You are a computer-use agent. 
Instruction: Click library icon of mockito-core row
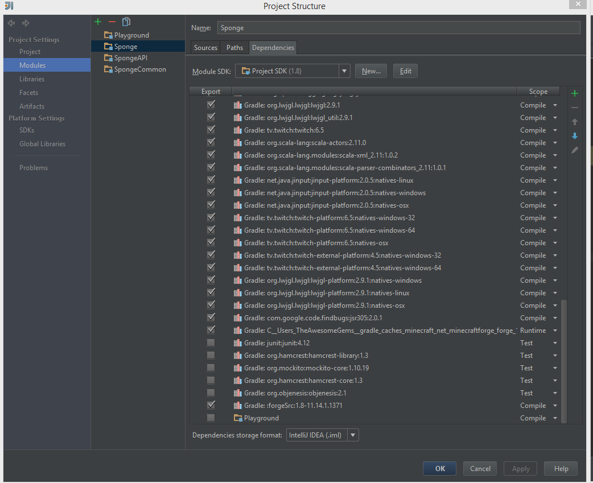click(x=237, y=368)
